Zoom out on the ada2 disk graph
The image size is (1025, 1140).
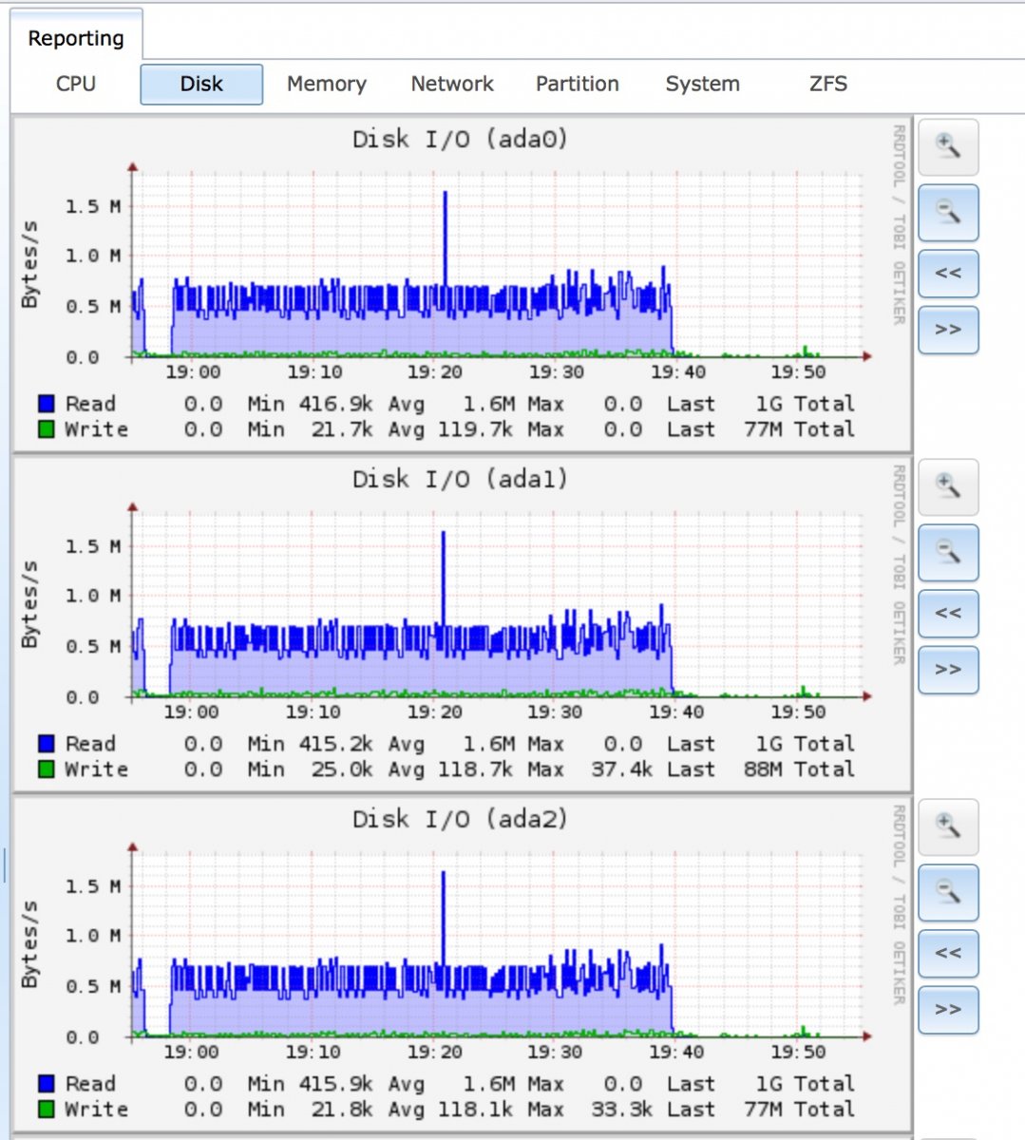pos(948,892)
